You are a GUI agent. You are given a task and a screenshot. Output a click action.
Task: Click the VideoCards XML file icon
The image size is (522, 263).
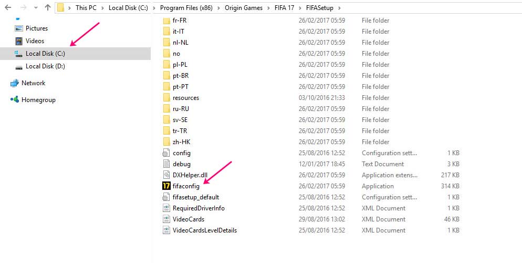tap(166, 219)
